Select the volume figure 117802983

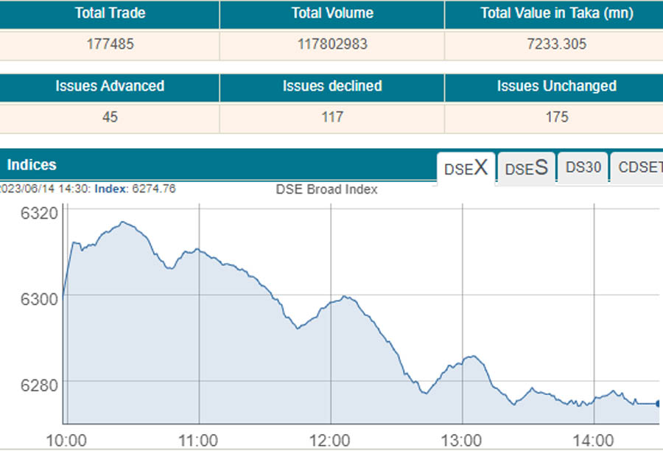(x=331, y=44)
